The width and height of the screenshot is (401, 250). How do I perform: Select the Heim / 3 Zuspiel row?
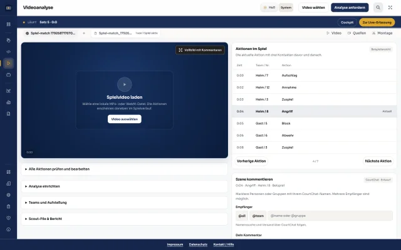pyautogui.click(x=314, y=99)
